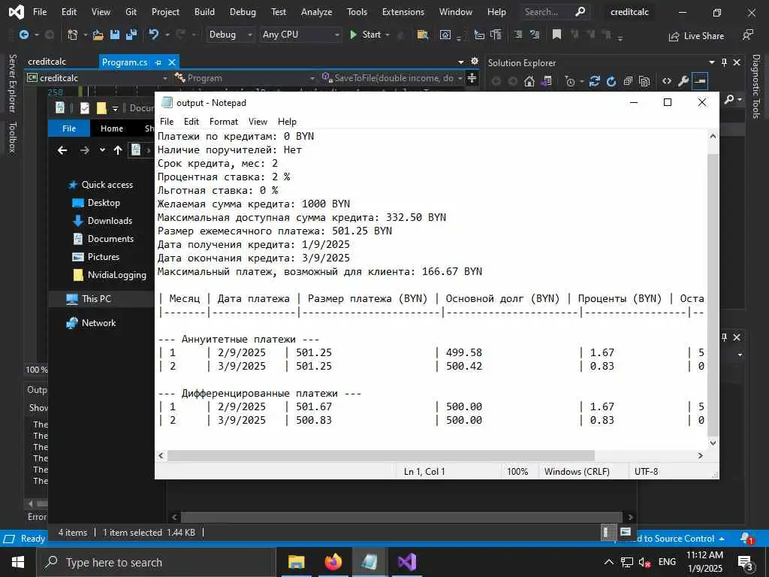Viewport: 769px width, 577px height.
Task: Switch to the creditcalc editor tab
Action: [47, 62]
